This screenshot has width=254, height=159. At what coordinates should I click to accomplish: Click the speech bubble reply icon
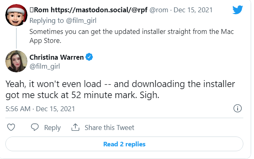tap(35, 127)
